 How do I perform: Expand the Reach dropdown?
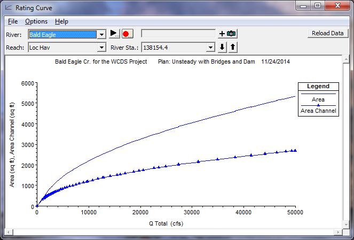pos(101,48)
